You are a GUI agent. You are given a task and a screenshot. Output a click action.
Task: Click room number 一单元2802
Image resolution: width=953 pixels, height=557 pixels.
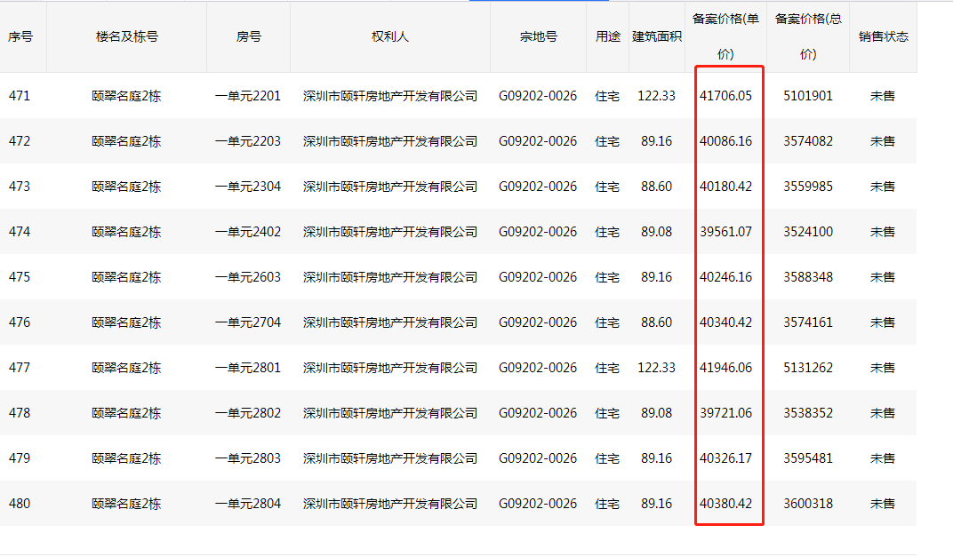248,413
